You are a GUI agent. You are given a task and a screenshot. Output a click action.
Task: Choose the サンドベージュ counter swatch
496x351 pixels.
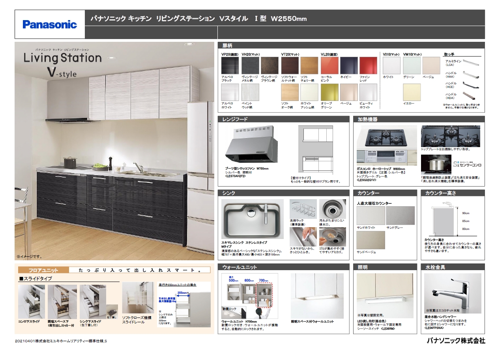371,240
